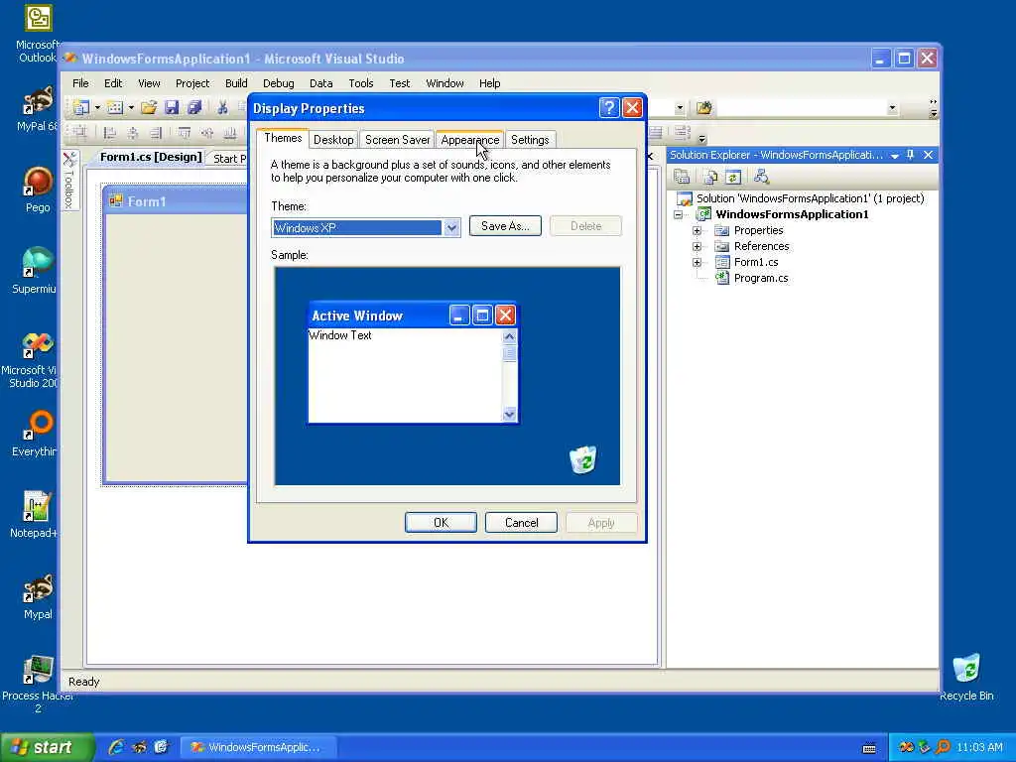
Task: Toggle the Solution Explorer auto-hide pin
Action: tap(911, 155)
